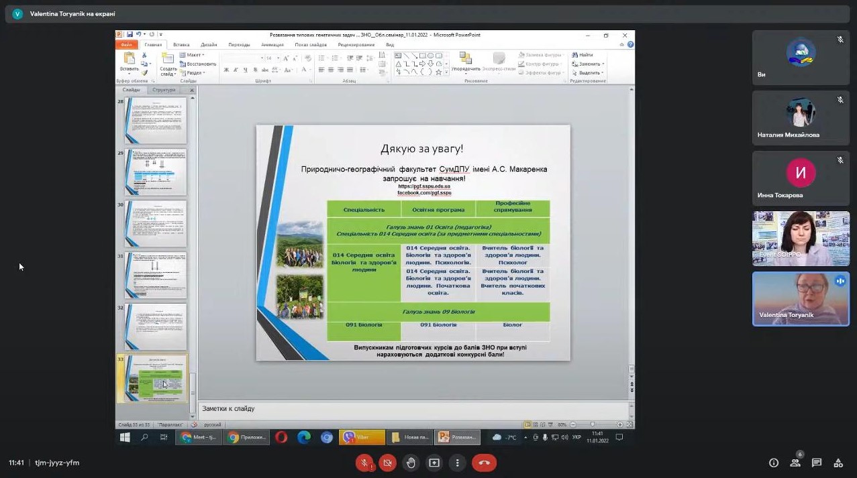Open Заливка фигуры shape fill dropdown
The image size is (857, 478).
[x=541, y=55]
